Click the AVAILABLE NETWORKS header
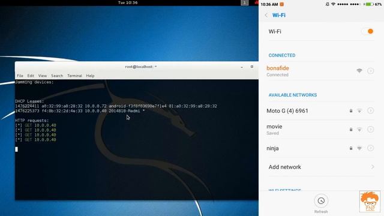Image resolution: width=384 pixels, height=216 pixels. [293, 95]
